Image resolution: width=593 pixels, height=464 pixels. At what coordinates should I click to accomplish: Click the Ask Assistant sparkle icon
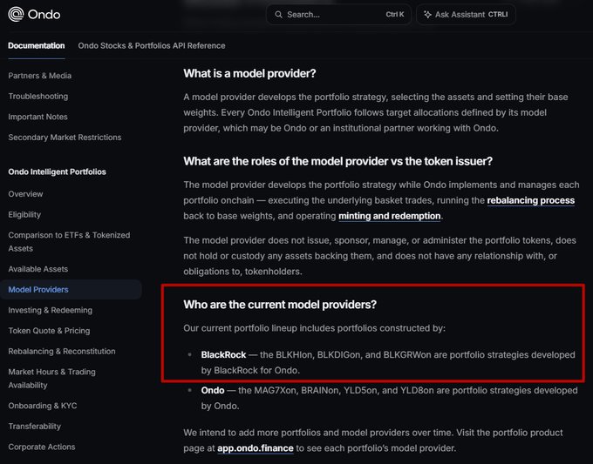coord(427,14)
